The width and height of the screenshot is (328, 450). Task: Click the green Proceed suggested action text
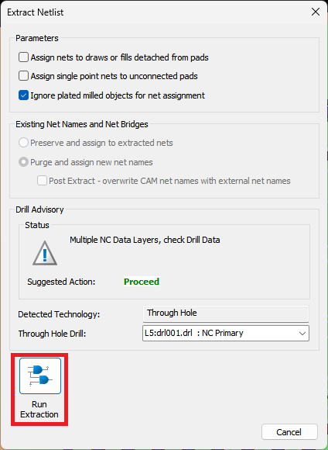(x=142, y=282)
